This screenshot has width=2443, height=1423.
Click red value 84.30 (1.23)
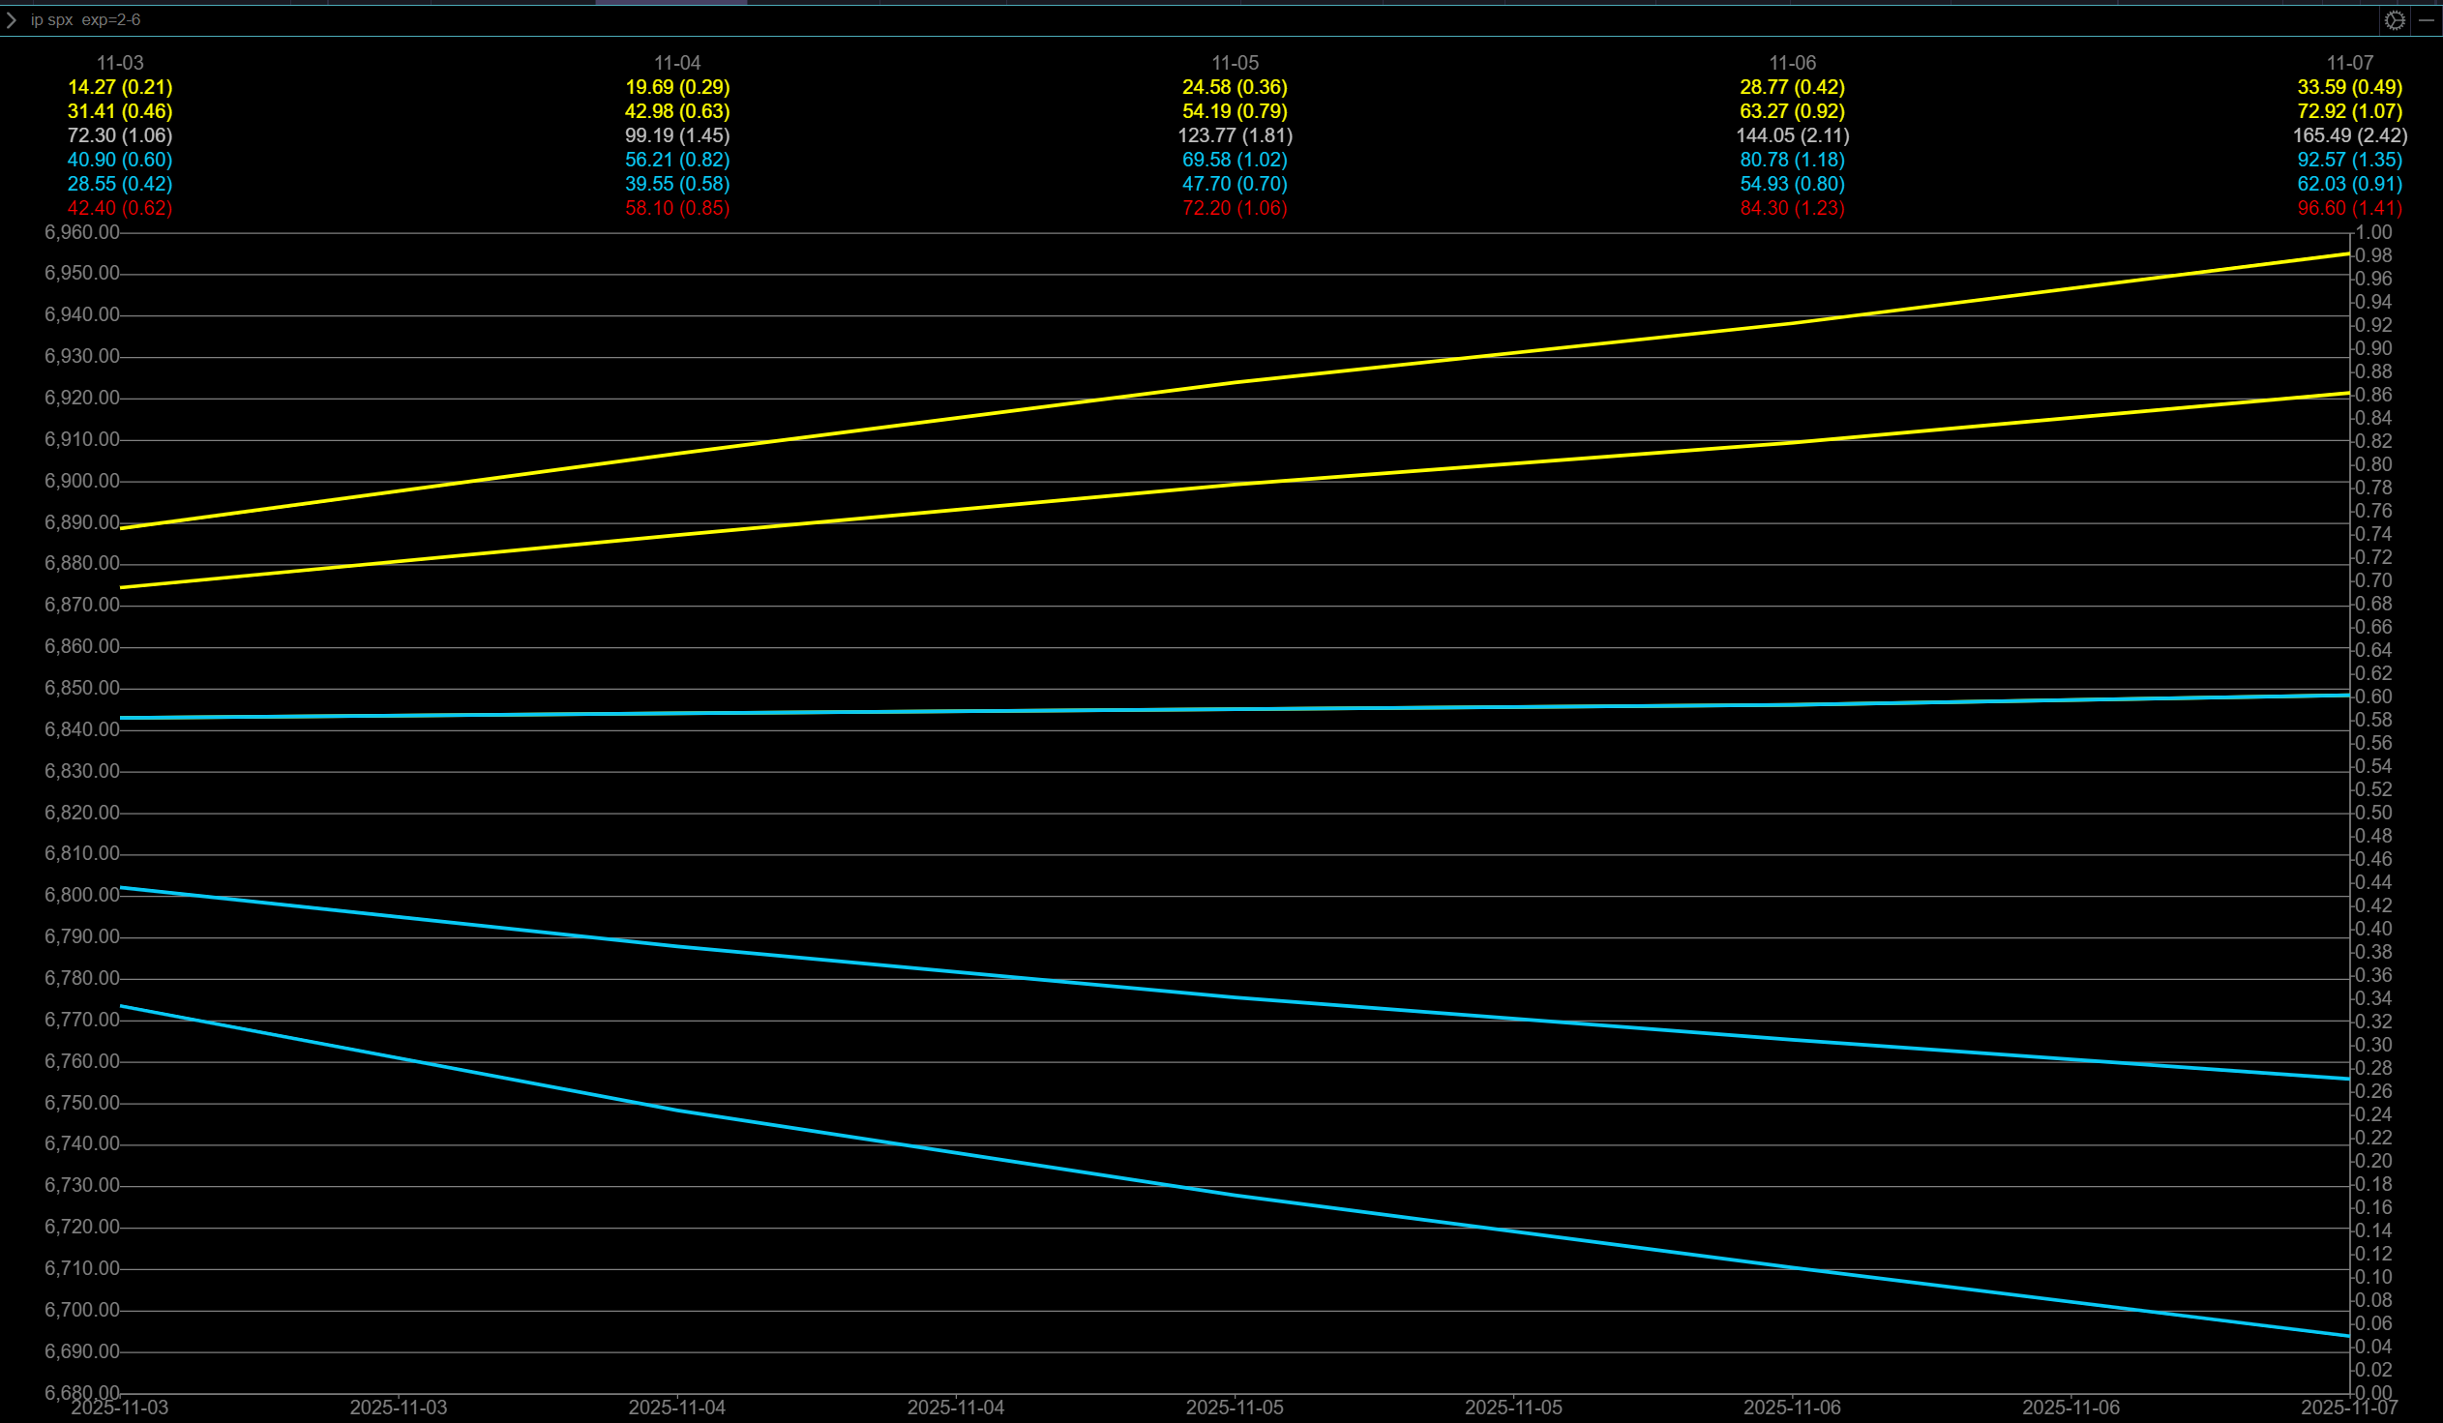[x=1792, y=208]
